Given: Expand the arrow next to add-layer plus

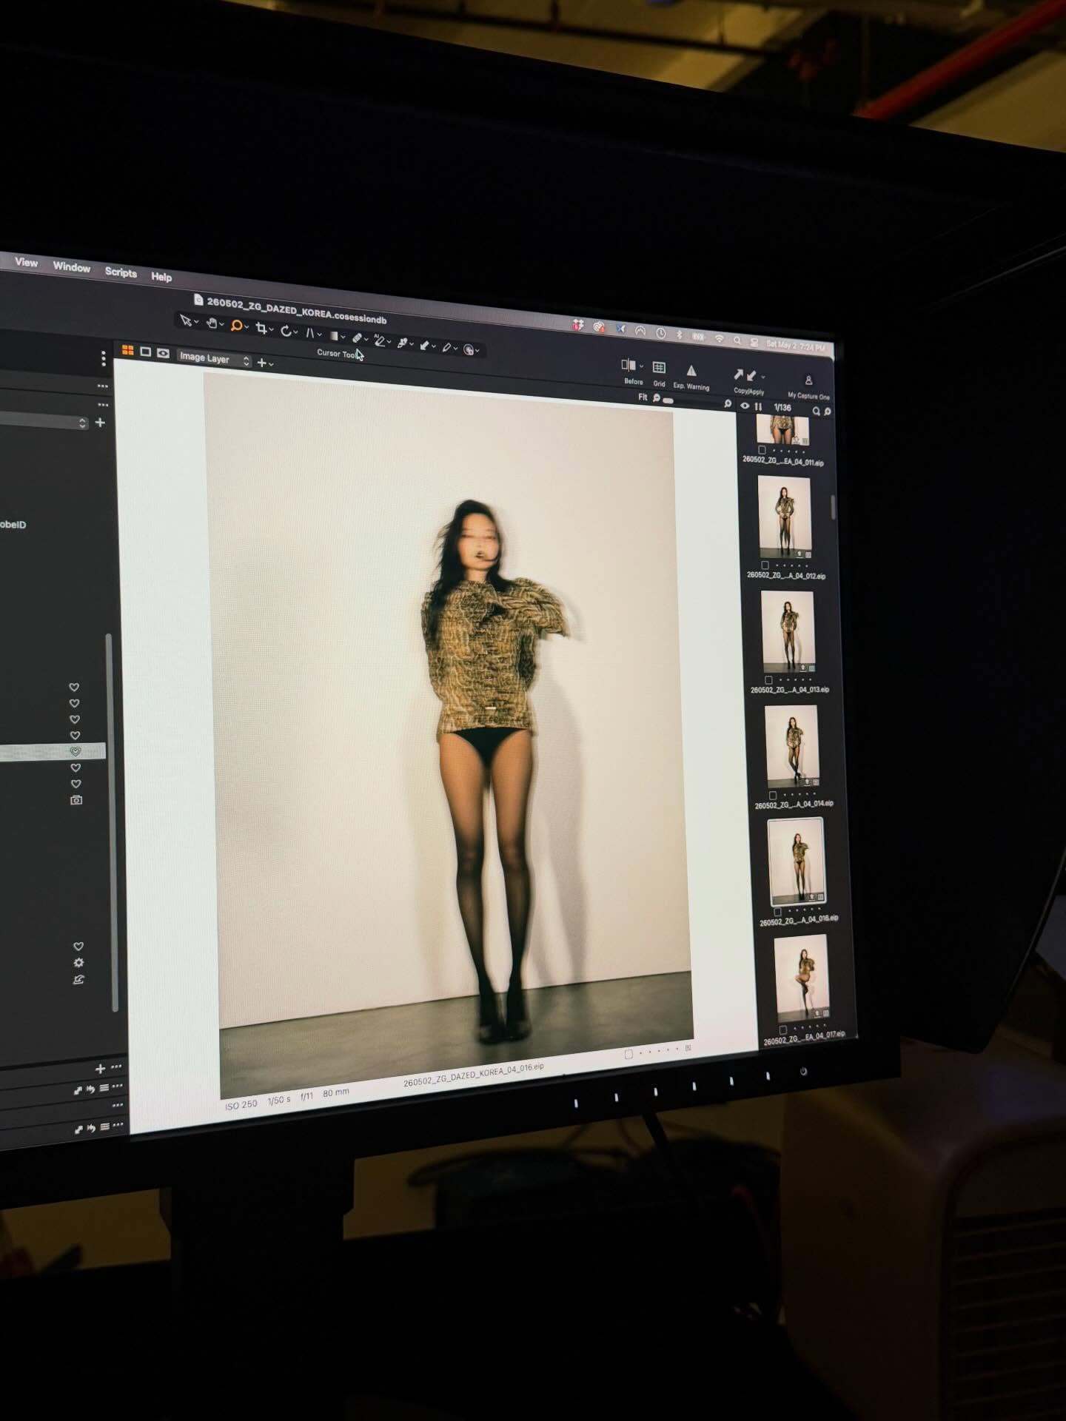Looking at the screenshot, I should pyautogui.click(x=271, y=364).
